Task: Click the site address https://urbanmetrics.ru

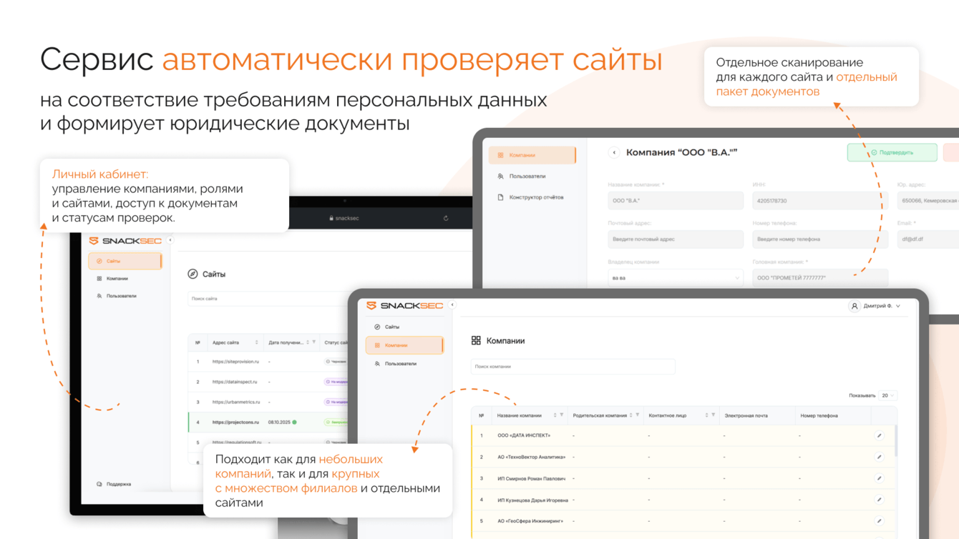Action: pos(236,402)
